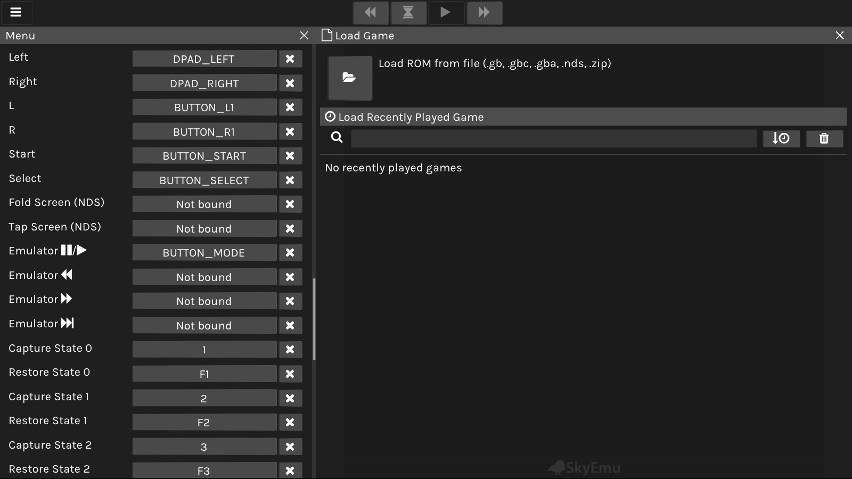Click the play emulation button
This screenshot has width=852, height=479.
(446, 12)
